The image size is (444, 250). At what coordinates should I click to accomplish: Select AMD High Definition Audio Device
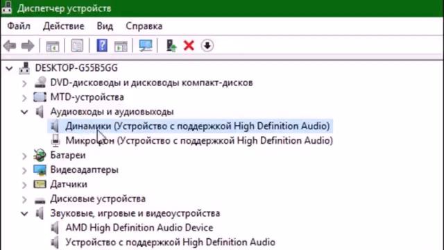point(139,228)
